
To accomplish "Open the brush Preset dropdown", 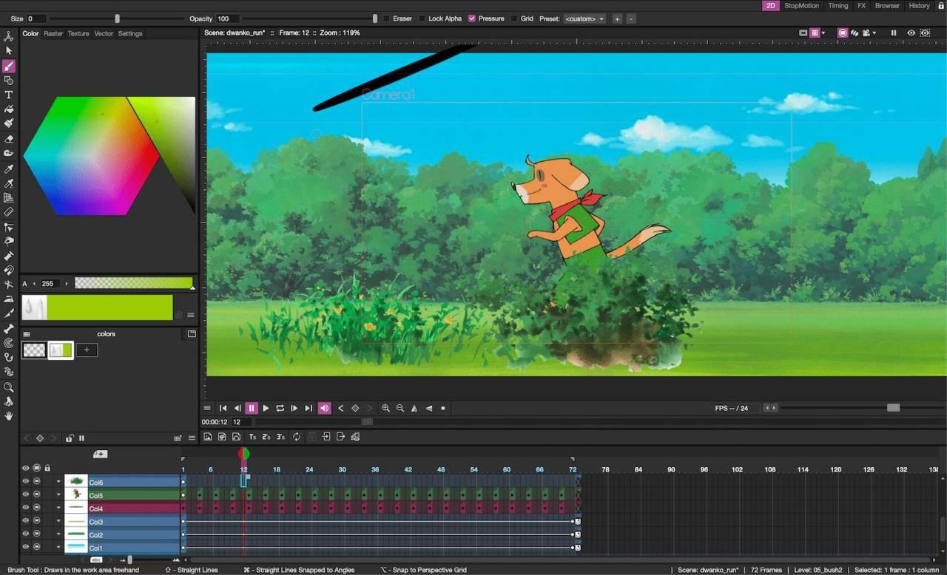I will [584, 18].
